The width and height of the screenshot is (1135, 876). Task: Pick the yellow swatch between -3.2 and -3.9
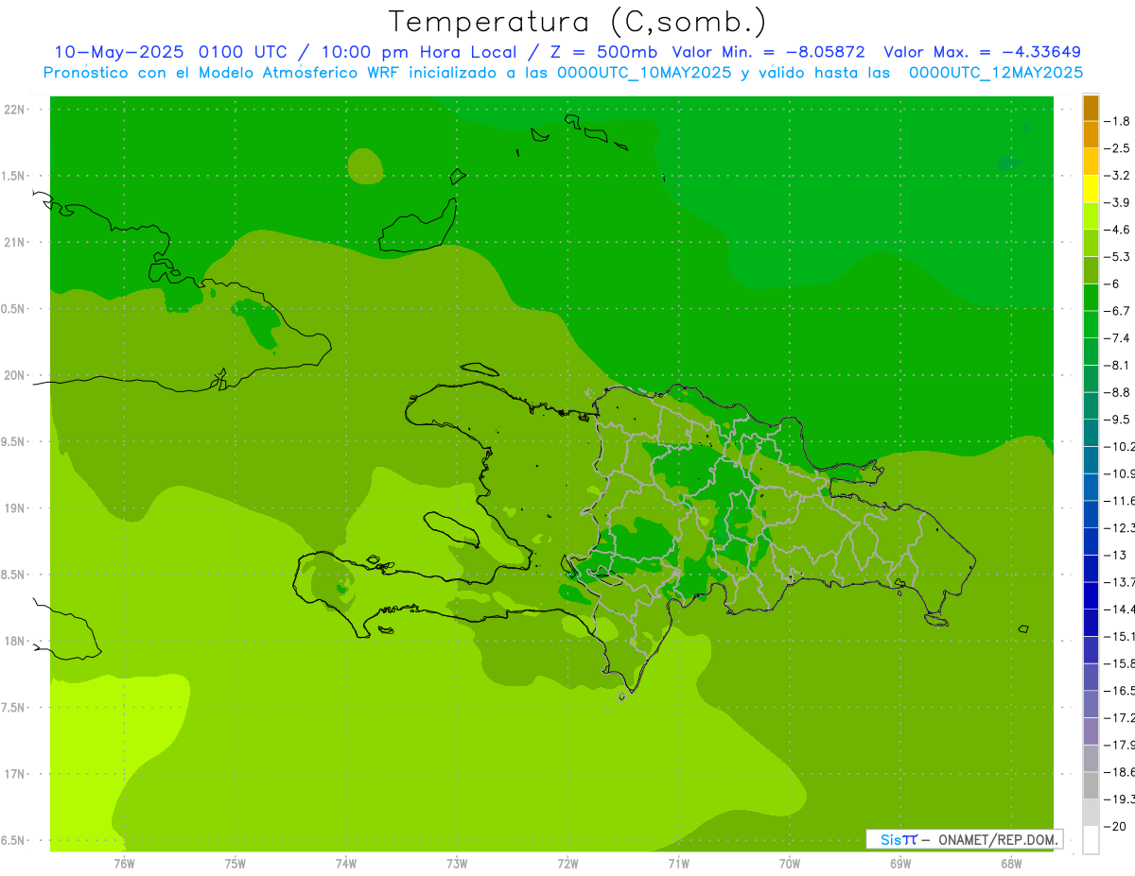(1091, 189)
